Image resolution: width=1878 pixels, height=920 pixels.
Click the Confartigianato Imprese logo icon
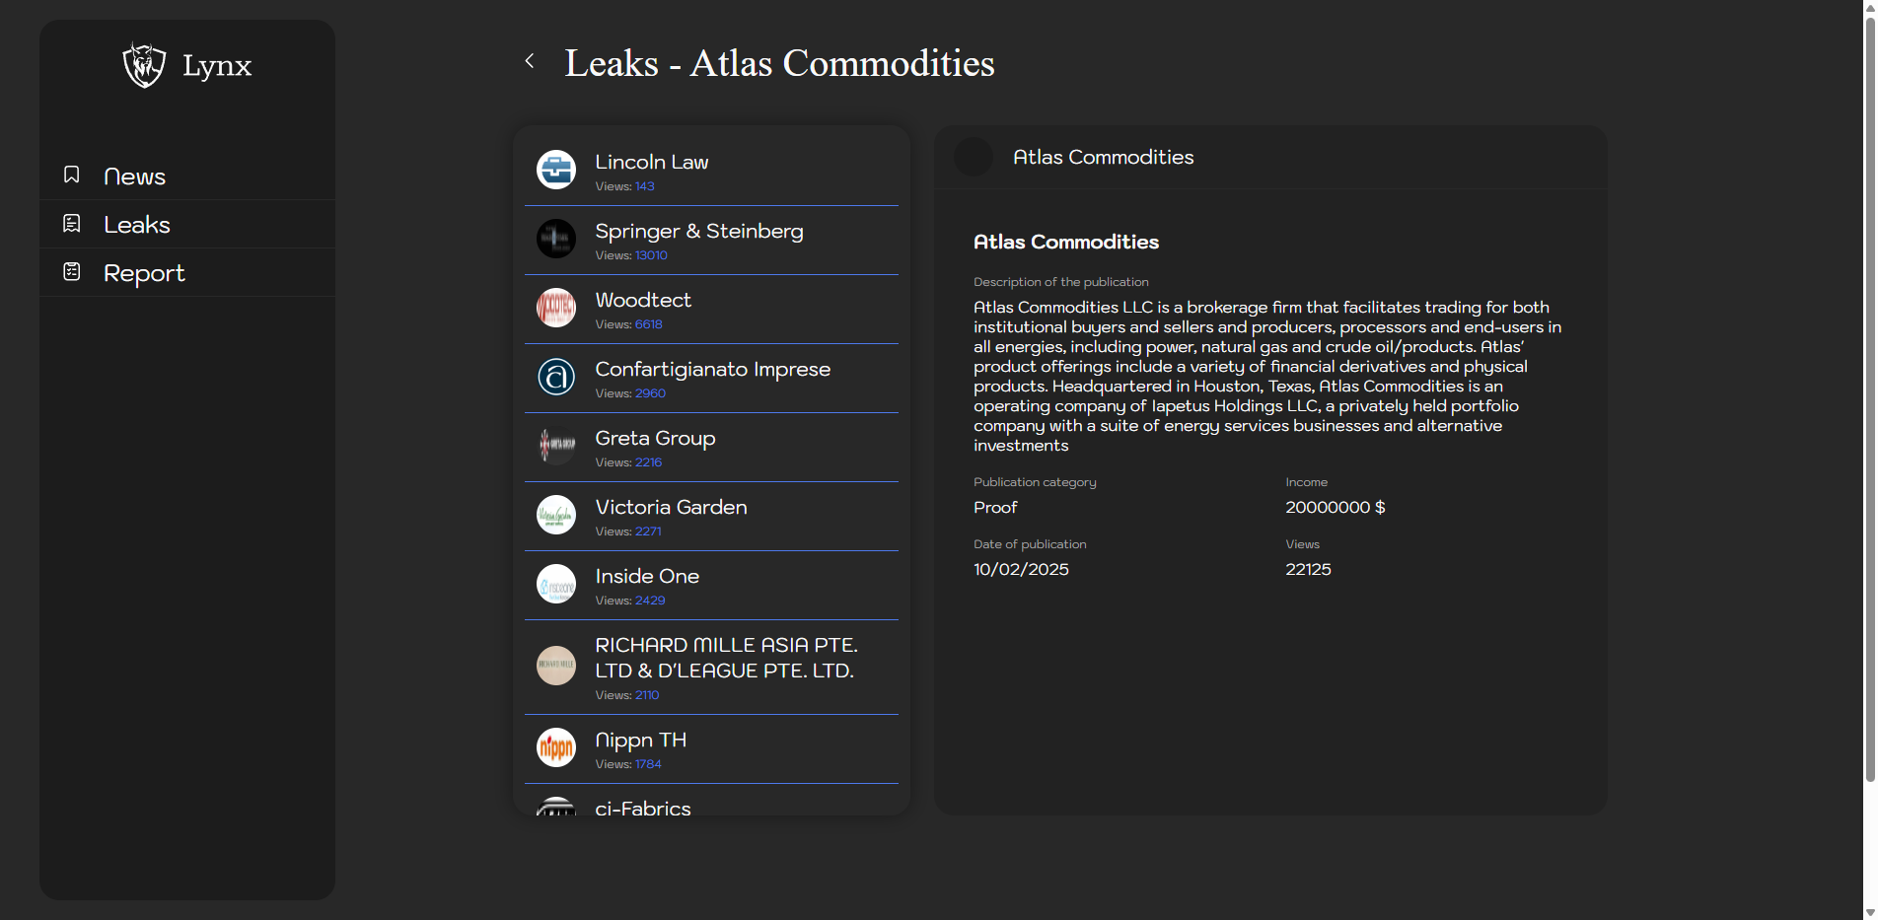tap(556, 377)
